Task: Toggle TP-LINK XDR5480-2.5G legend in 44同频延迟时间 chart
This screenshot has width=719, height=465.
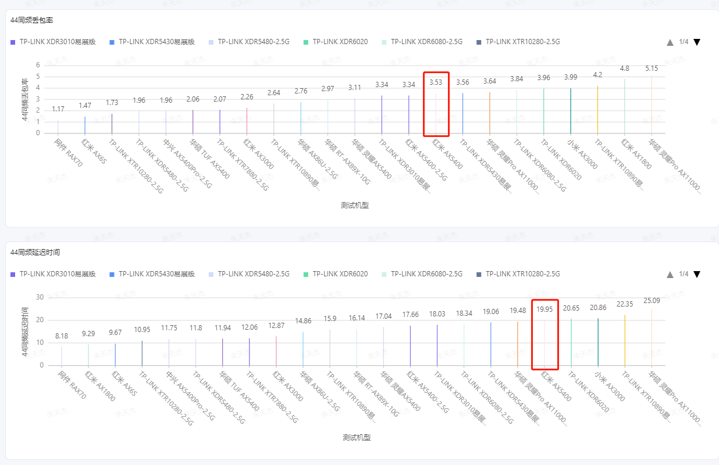Action: click(249, 274)
